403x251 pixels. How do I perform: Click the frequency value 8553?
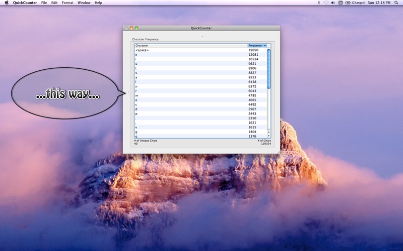pos(252,77)
